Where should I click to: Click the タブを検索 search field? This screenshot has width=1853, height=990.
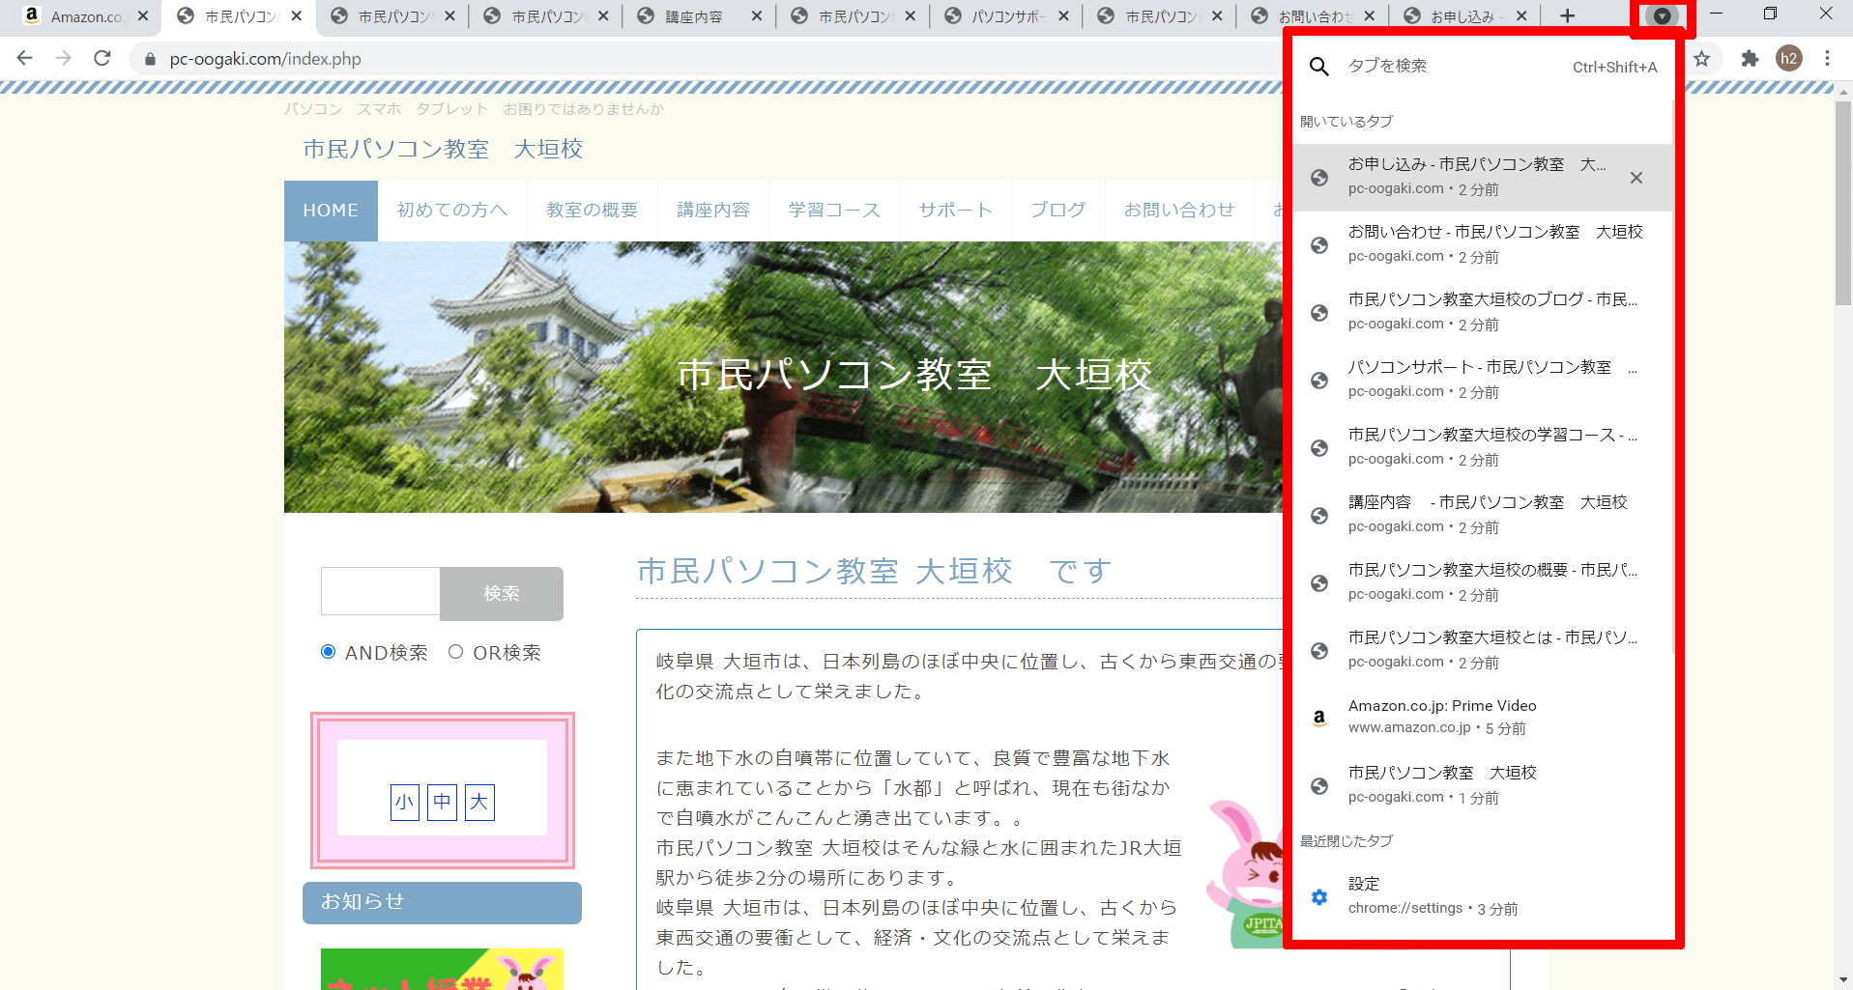(x=1450, y=66)
